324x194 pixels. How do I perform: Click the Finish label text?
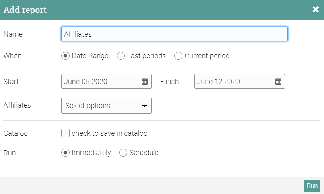169,82
